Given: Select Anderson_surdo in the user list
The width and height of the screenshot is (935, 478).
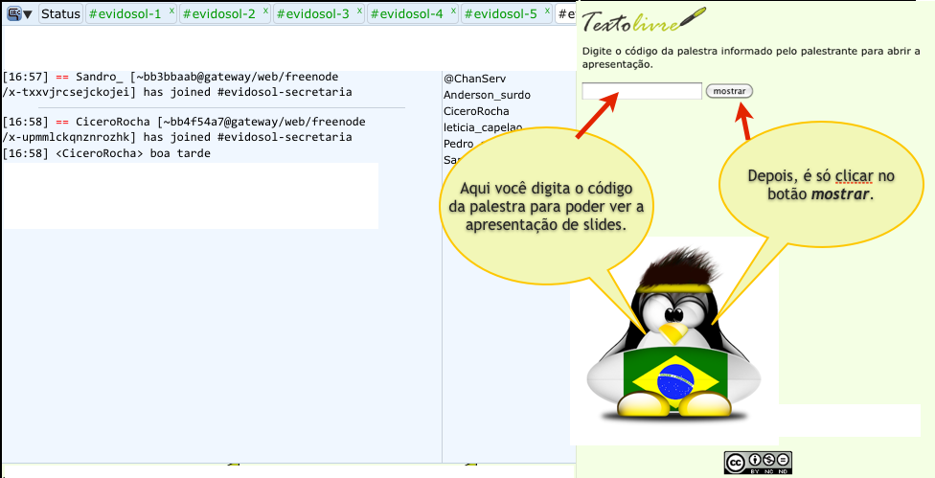Looking at the screenshot, I should point(488,95).
